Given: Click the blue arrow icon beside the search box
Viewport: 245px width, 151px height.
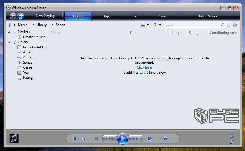Looking at the screenshot, I should tap(235, 25).
